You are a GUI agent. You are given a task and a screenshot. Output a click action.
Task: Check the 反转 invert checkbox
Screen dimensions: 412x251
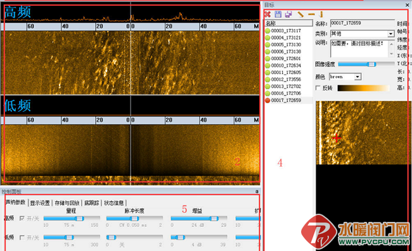tap(318, 88)
